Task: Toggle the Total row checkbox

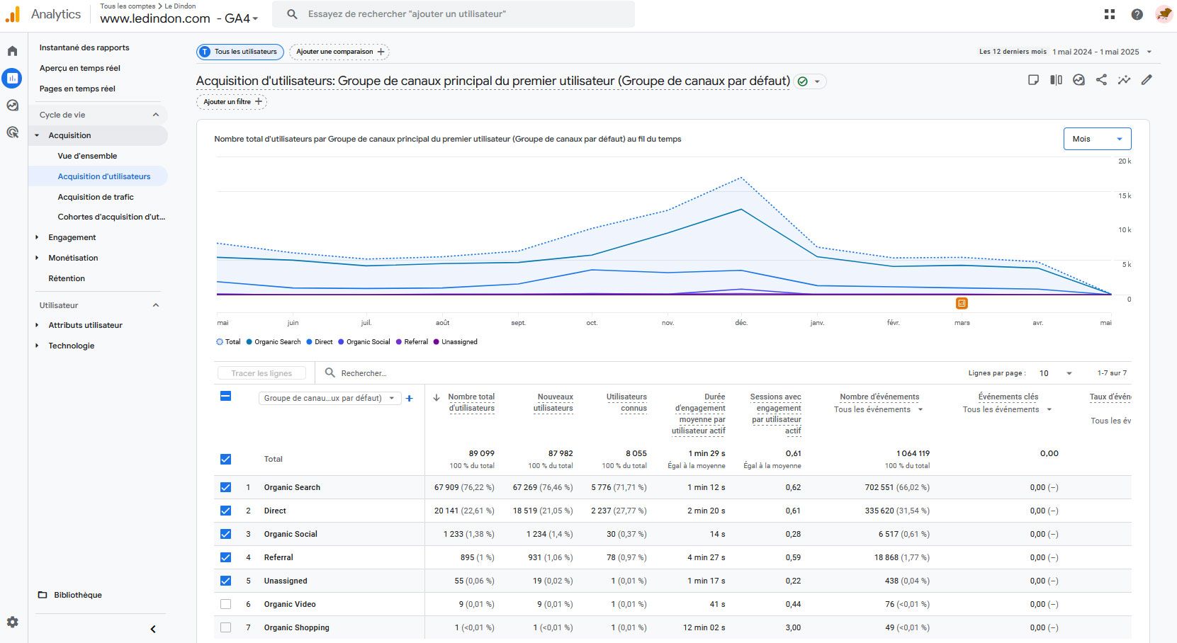Action: [x=225, y=459]
